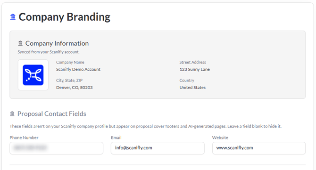Click the Website field label

coord(220,138)
